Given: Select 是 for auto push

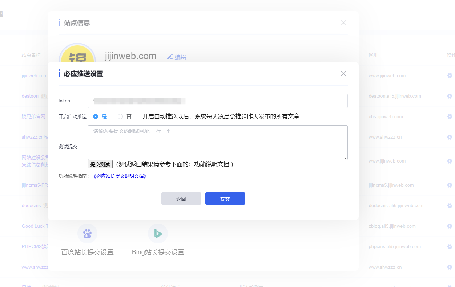Looking at the screenshot, I should pos(96,116).
